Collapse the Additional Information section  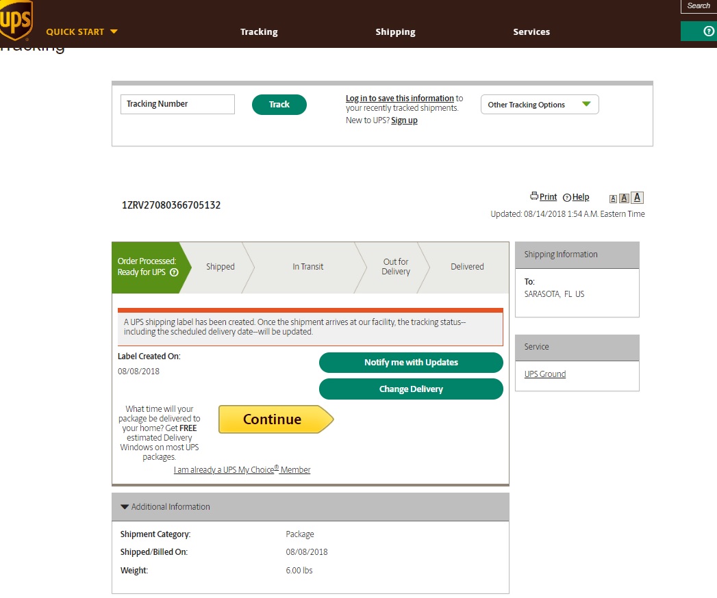click(124, 506)
